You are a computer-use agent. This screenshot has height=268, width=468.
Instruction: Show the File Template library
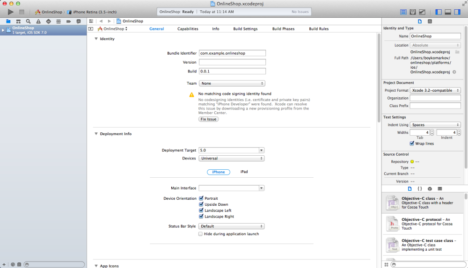409,188
